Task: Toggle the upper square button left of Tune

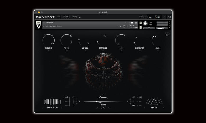Action: point(141,23)
